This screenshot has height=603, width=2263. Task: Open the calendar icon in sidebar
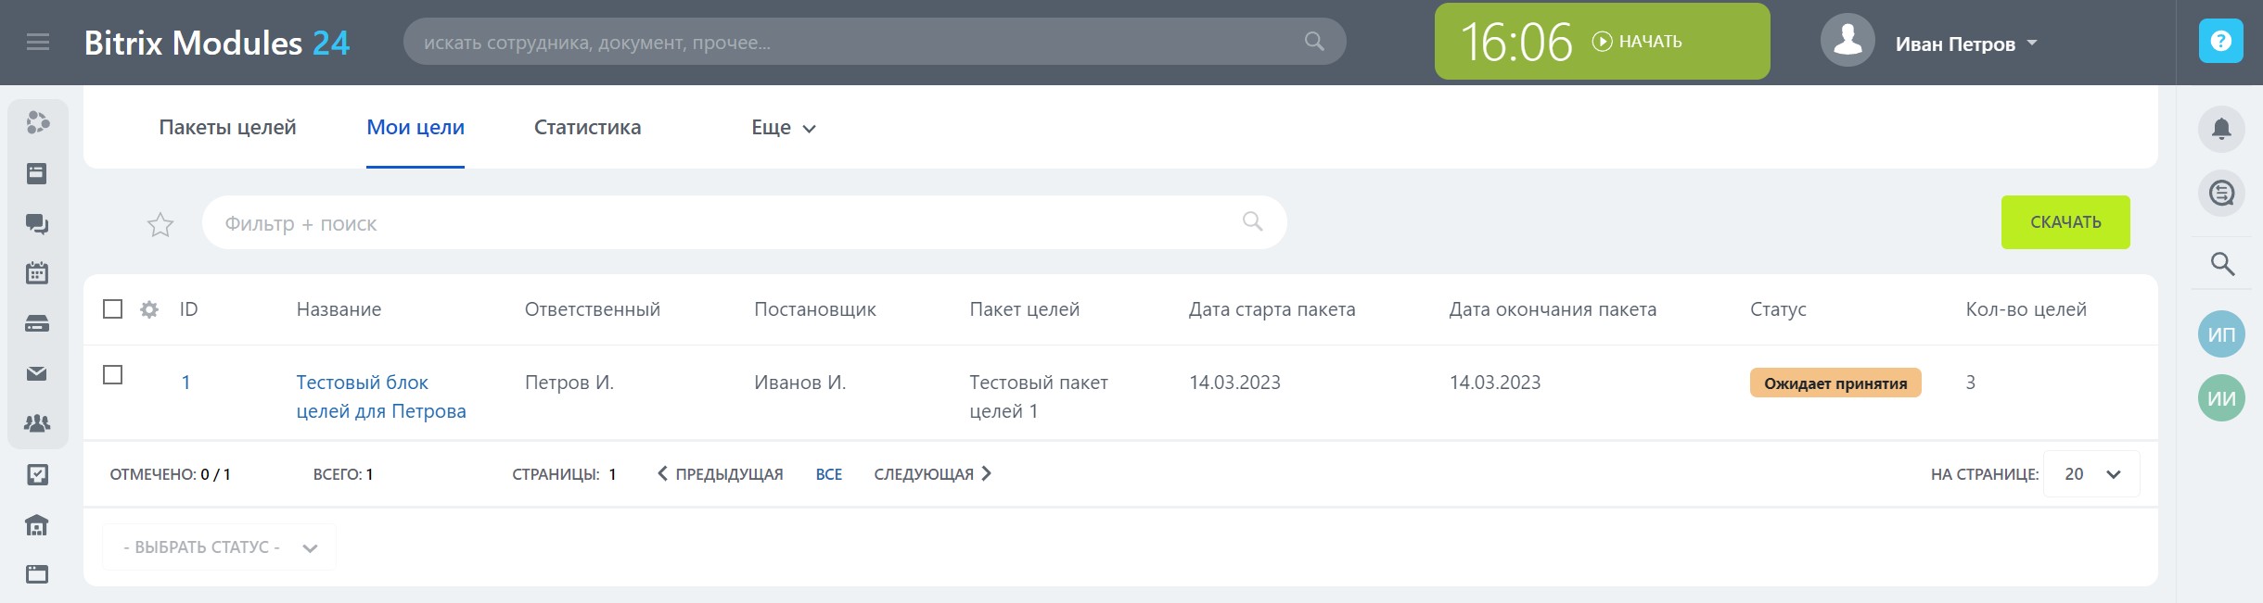click(37, 273)
